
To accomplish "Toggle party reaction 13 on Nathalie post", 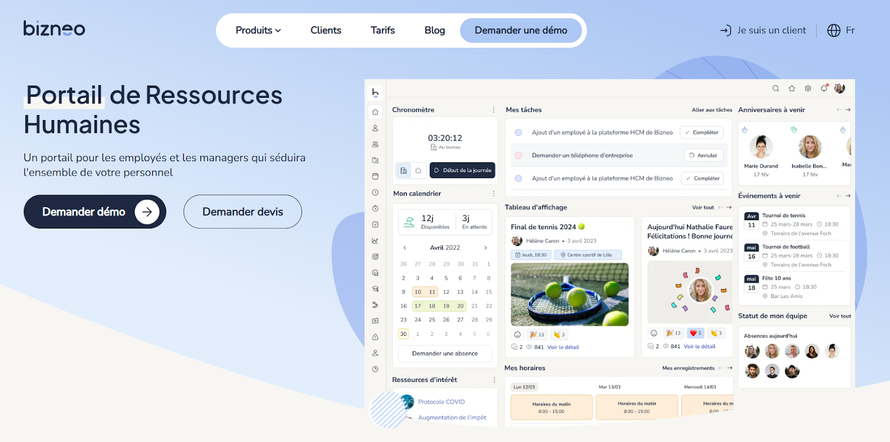I will click(x=674, y=333).
